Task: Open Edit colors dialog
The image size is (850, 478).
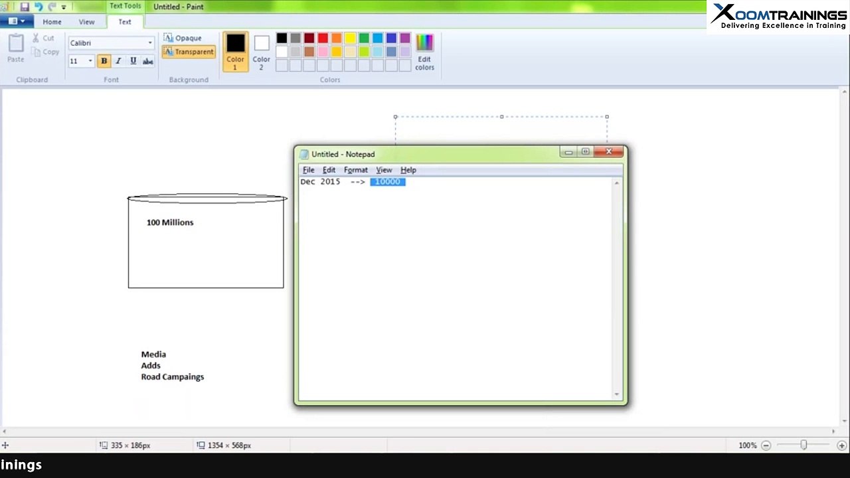Action: coord(424,52)
